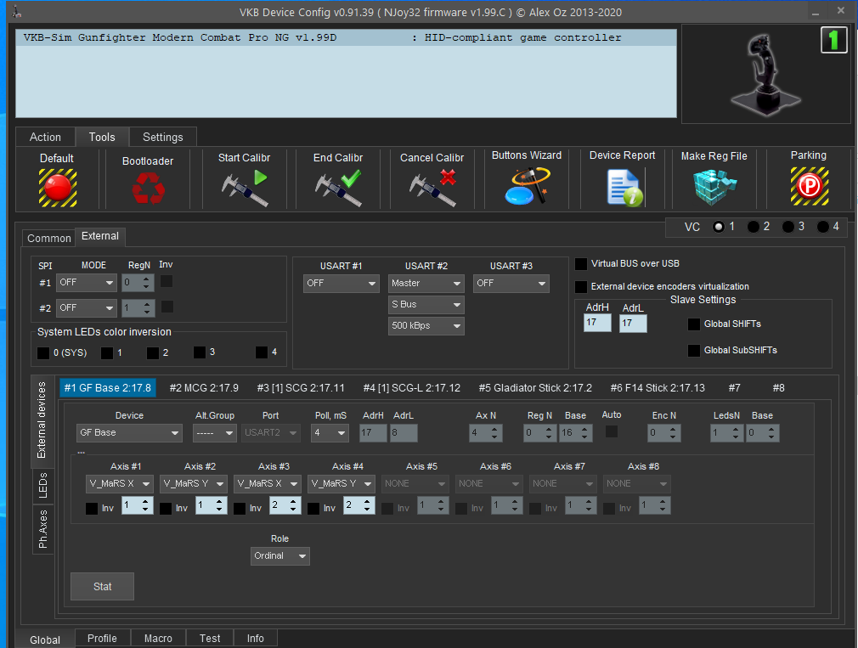The width and height of the screenshot is (858, 648).
Task: Click the AdrH slave address field
Action: [597, 324]
